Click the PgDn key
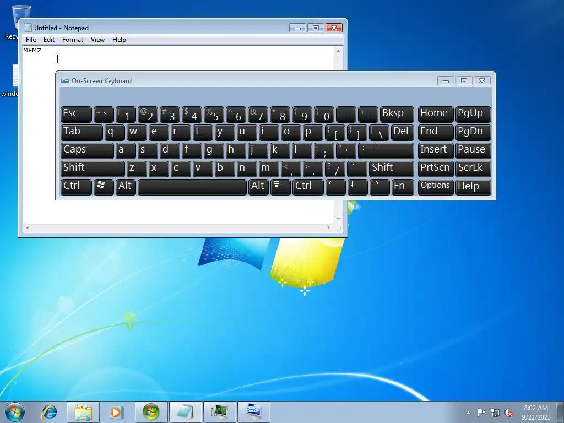The image size is (564, 423). [473, 132]
